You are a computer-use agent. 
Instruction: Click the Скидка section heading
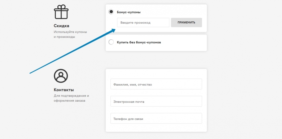coord(61,26)
